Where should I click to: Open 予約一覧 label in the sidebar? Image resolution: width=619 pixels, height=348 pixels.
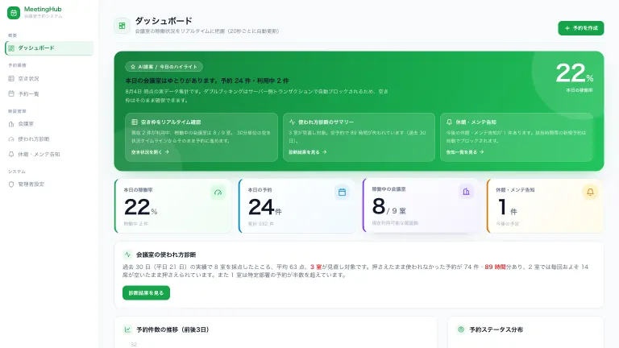point(28,94)
